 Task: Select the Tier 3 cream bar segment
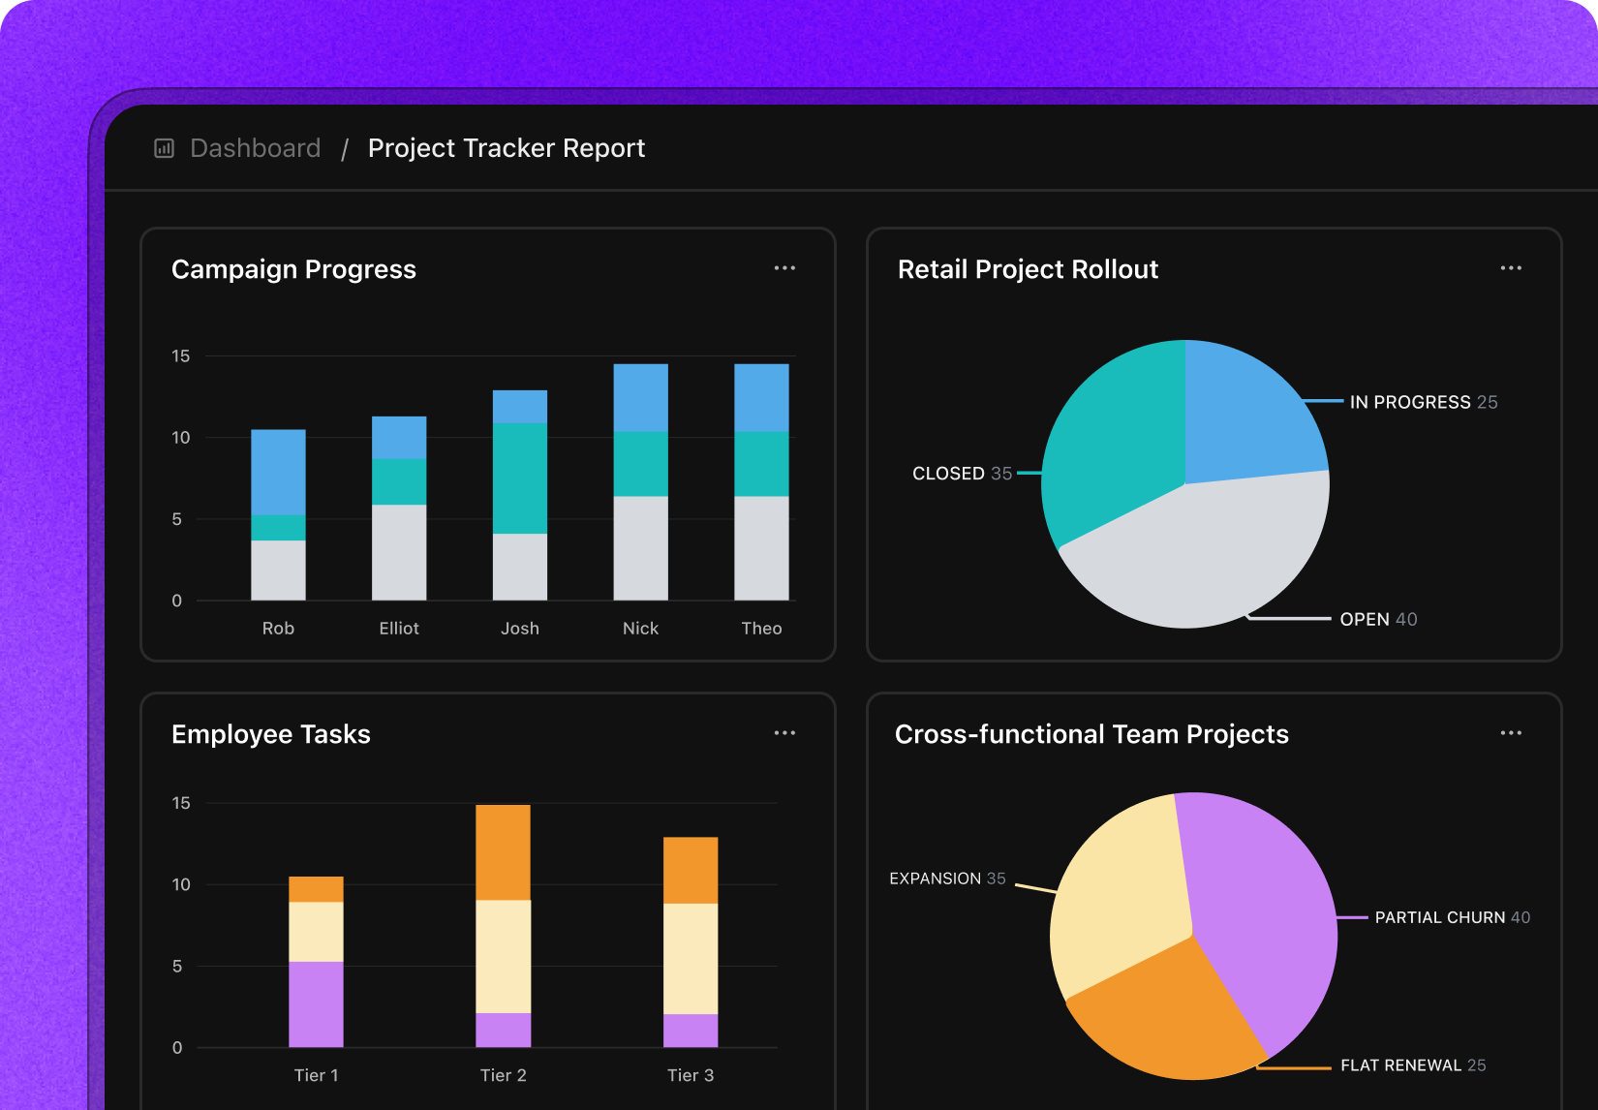(691, 959)
